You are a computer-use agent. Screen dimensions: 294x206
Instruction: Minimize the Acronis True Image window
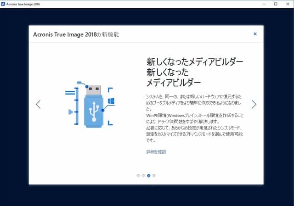coord(262,4)
